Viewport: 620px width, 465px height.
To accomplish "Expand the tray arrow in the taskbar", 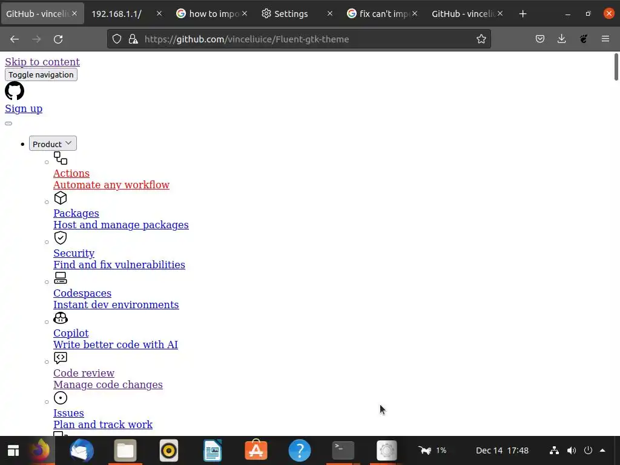I will (602, 450).
